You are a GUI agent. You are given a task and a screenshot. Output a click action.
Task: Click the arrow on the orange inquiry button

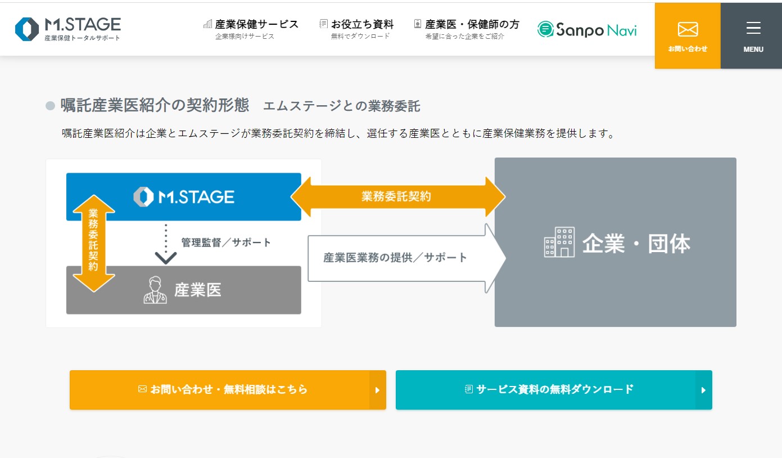click(378, 390)
